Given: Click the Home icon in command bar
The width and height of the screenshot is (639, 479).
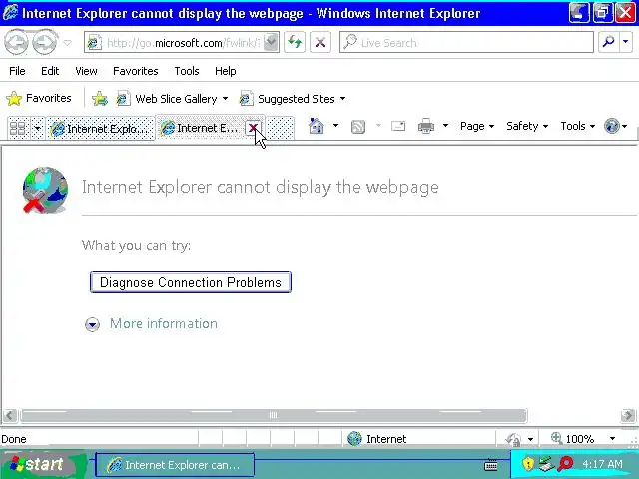Looking at the screenshot, I should pos(317,126).
